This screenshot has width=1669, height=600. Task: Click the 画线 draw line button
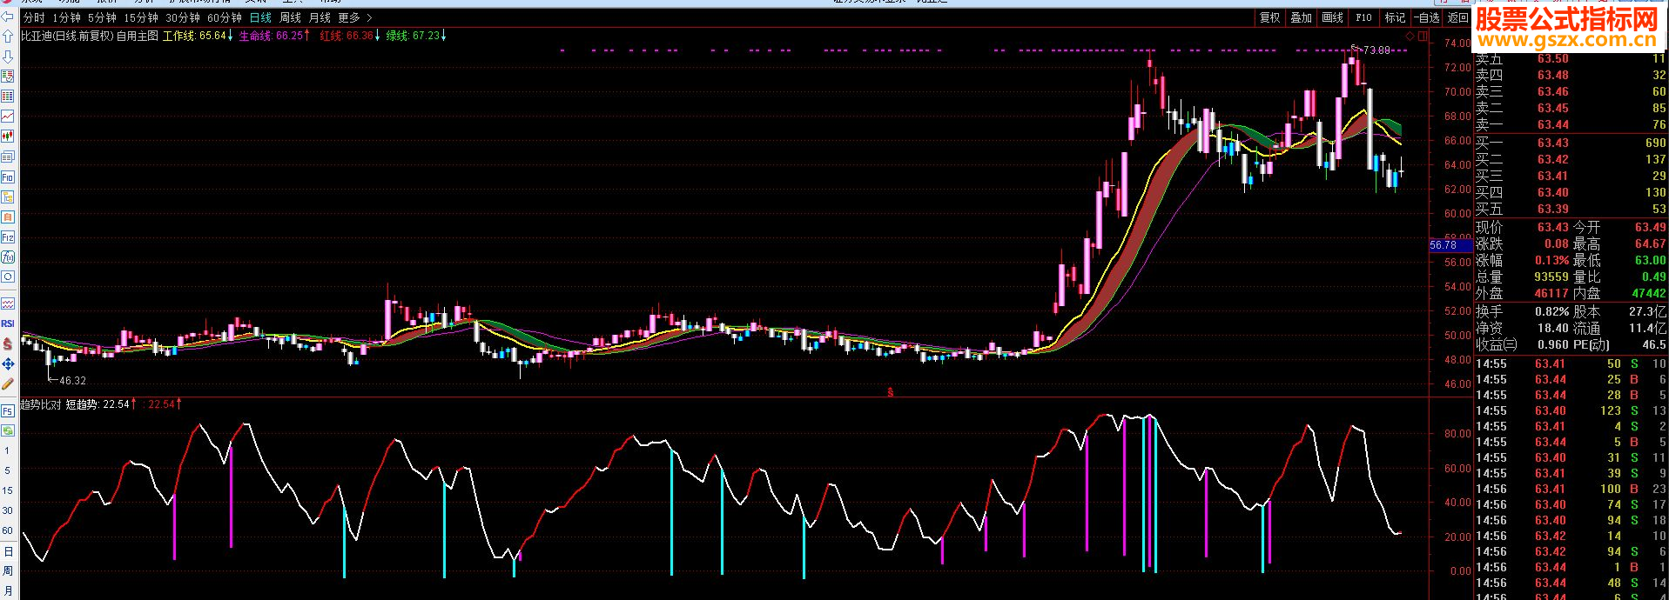1332,17
